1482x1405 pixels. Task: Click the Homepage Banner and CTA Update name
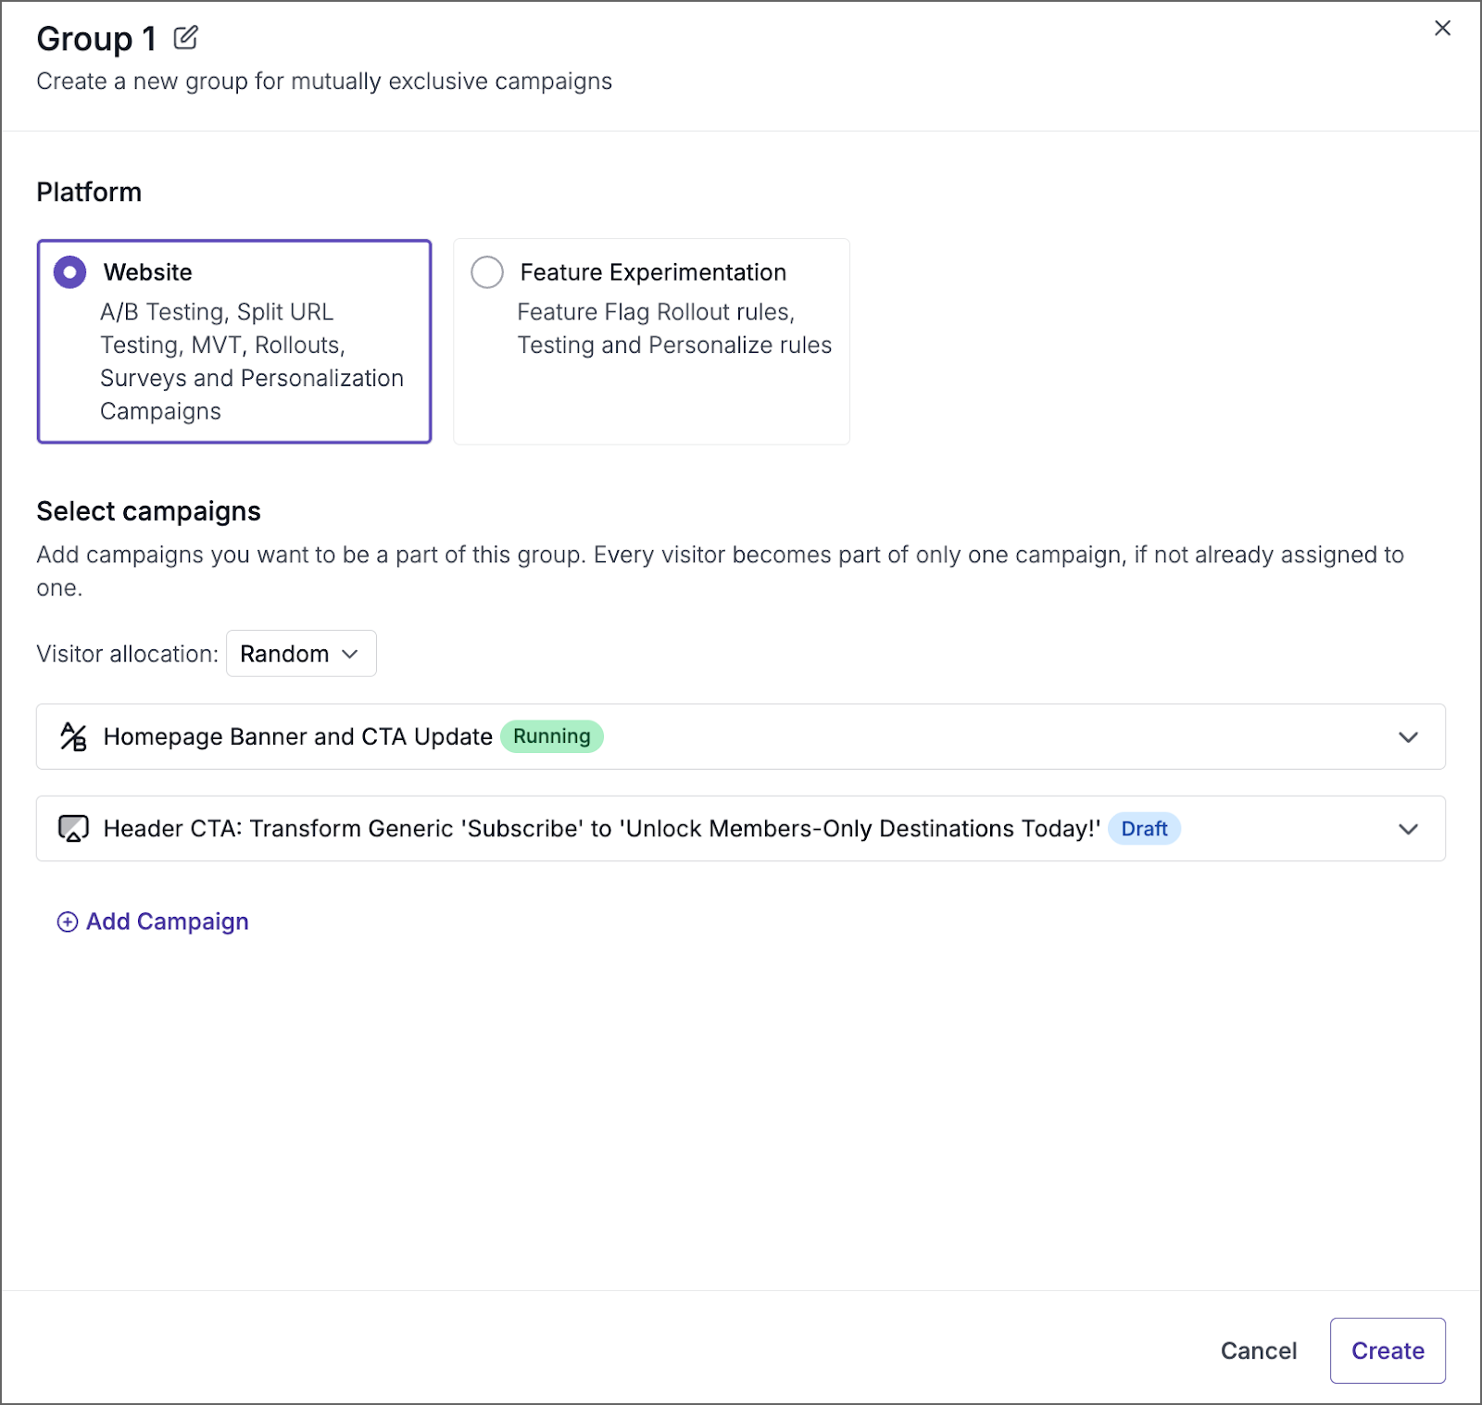[297, 736]
